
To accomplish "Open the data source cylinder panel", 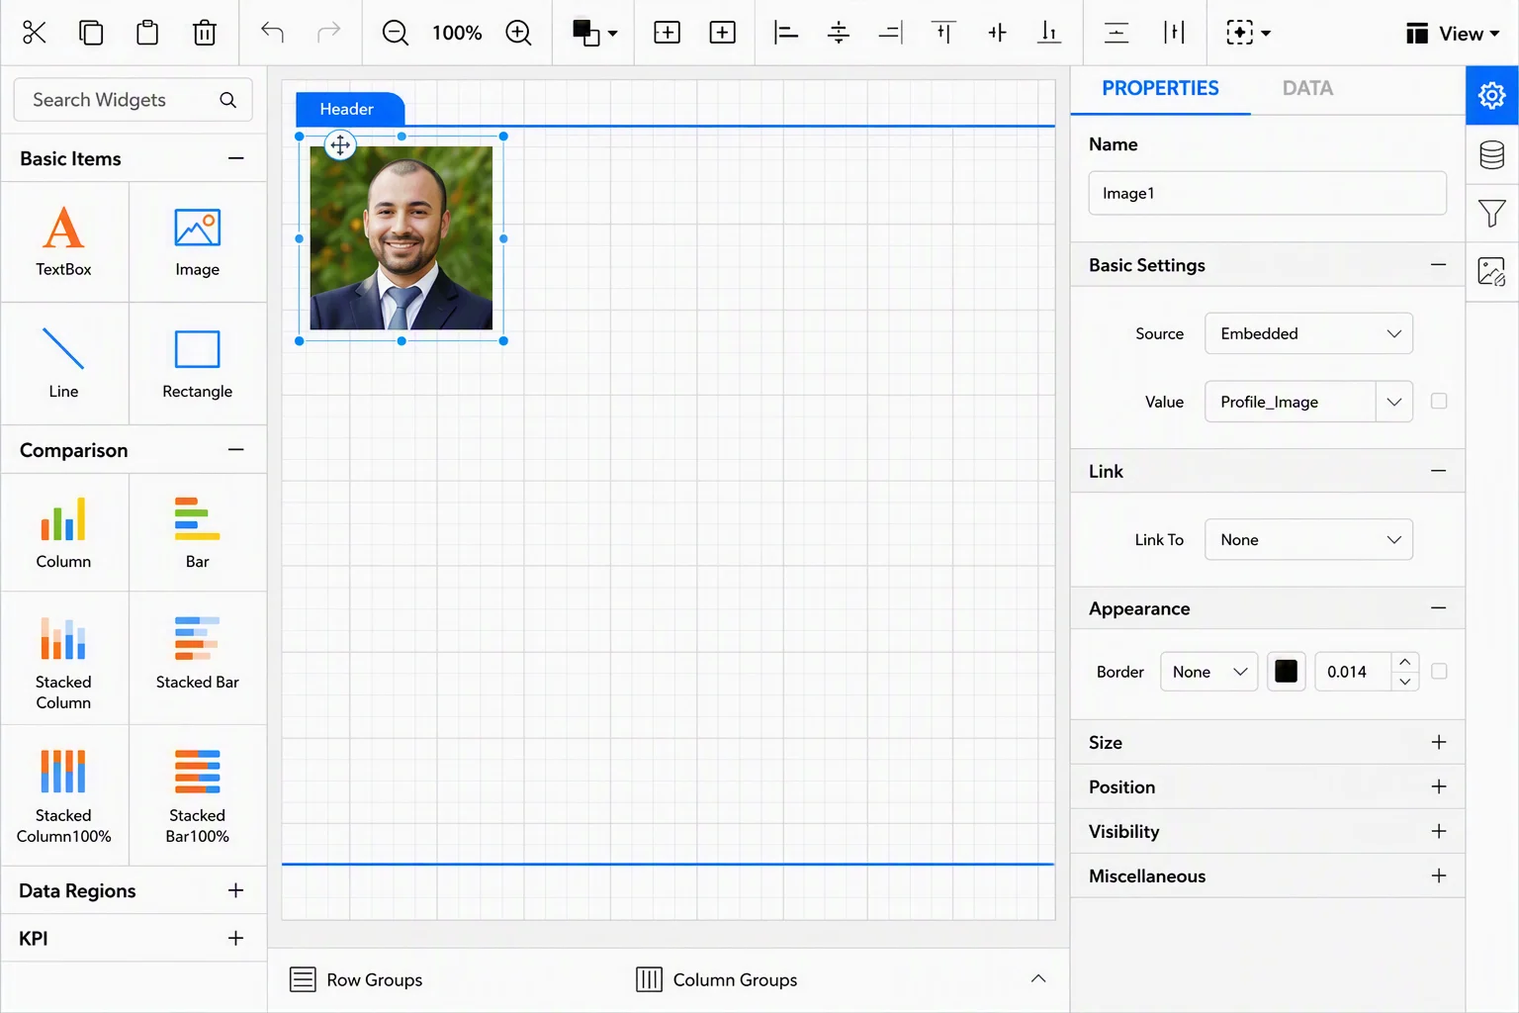I will coord(1491,154).
